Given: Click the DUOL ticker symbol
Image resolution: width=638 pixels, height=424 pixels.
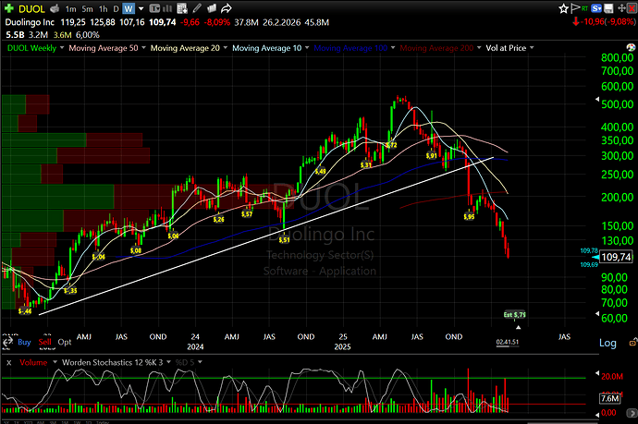Looking at the screenshot, I should point(31,8).
